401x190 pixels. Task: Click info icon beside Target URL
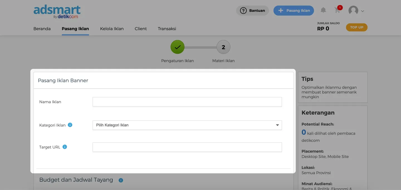[x=65, y=147]
